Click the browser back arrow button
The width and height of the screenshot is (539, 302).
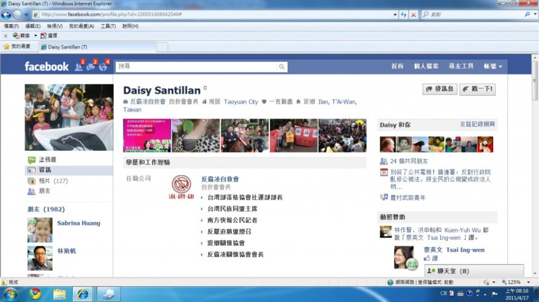tap(7, 15)
